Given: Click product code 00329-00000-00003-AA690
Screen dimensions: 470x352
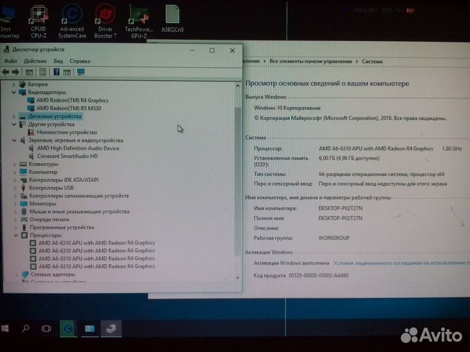Looking at the screenshot, I should click(319, 275).
